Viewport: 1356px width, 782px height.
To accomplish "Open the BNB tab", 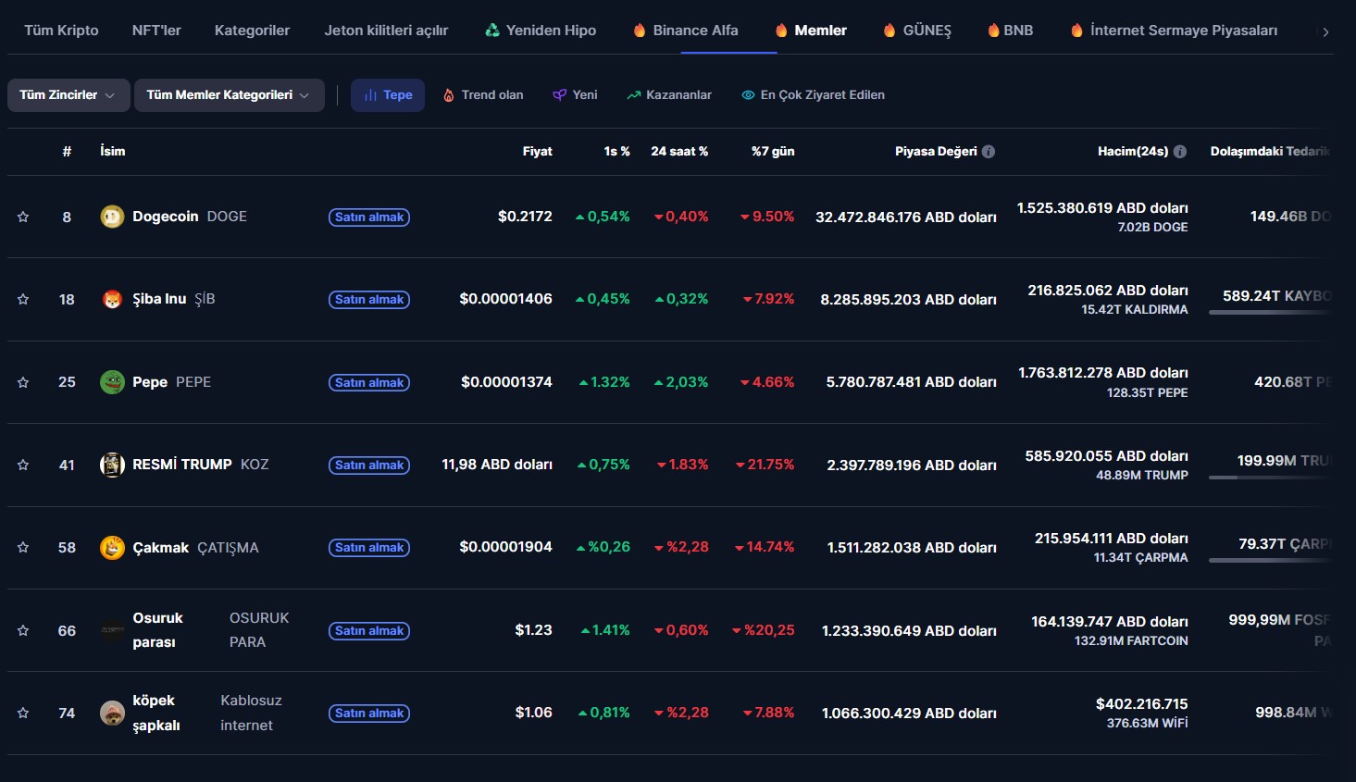I will (x=1011, y=31).
